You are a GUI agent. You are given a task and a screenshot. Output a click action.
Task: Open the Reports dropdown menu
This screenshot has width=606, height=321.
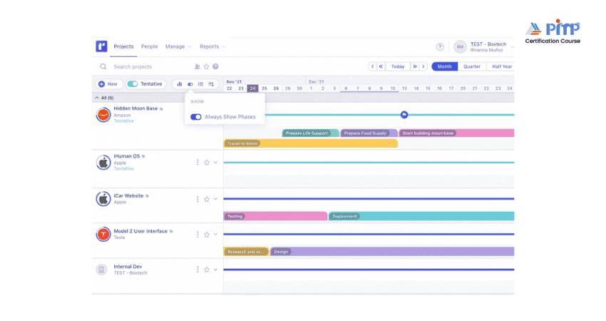pos(212,46)
